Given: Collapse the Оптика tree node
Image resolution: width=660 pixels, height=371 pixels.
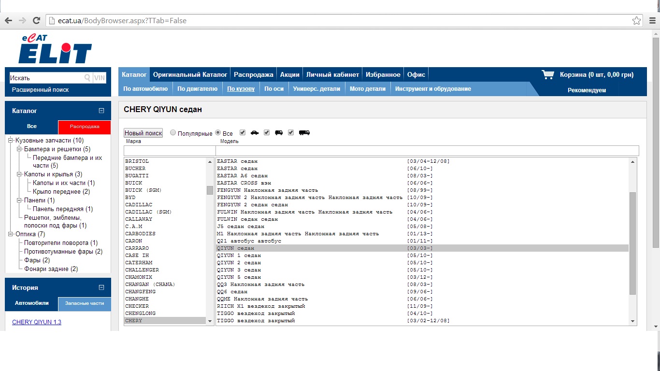Looking at the screenshot, I should click(x=10, y=234).
